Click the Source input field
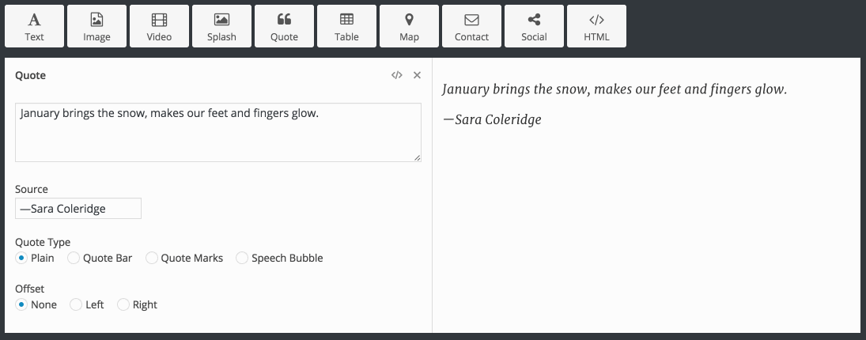This screenshot has height=340, width=866. click(78, 208)
